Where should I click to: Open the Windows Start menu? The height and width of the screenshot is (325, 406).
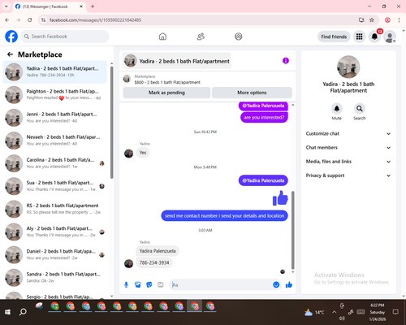click(x=7, y=312)
